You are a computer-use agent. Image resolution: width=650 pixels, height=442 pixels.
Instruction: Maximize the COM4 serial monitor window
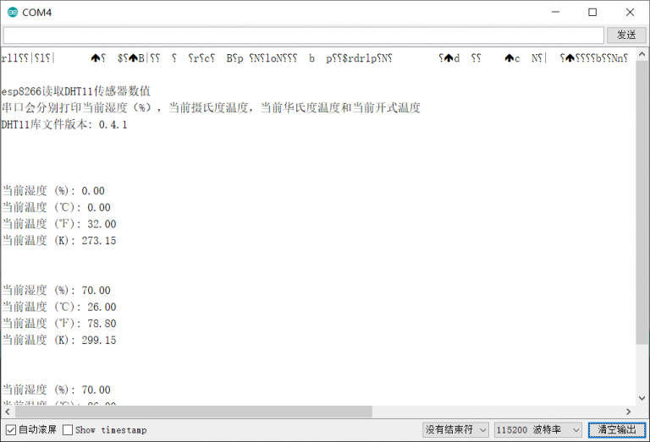click(592, 12)
